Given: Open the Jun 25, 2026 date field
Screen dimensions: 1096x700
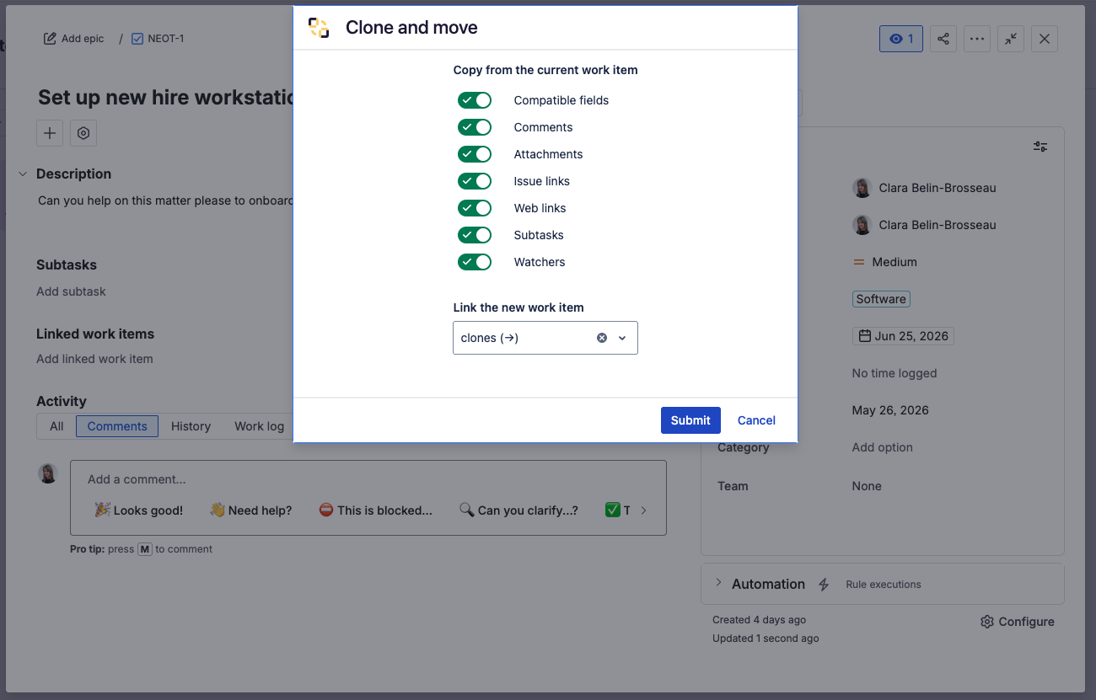Looking at the screenshot, I should [903, 336].
